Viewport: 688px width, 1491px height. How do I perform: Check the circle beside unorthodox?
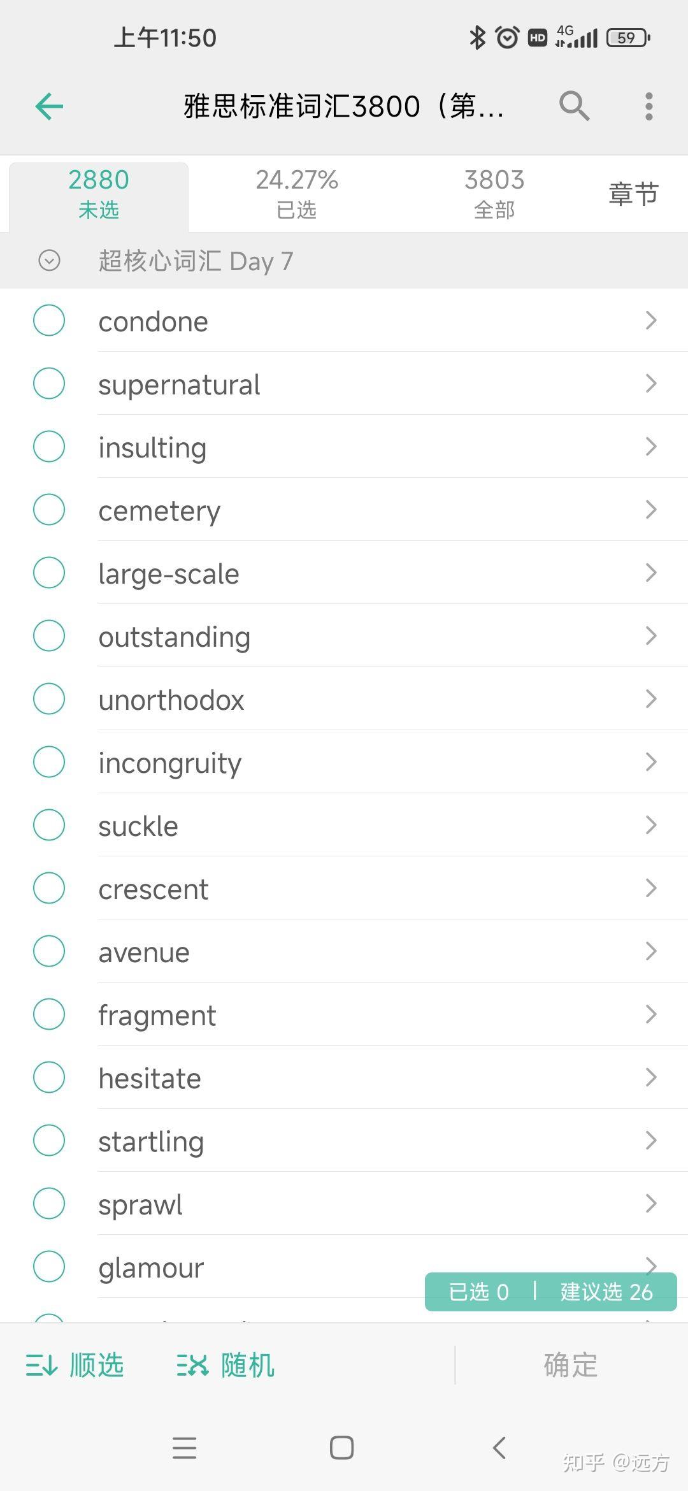[49, 699]
